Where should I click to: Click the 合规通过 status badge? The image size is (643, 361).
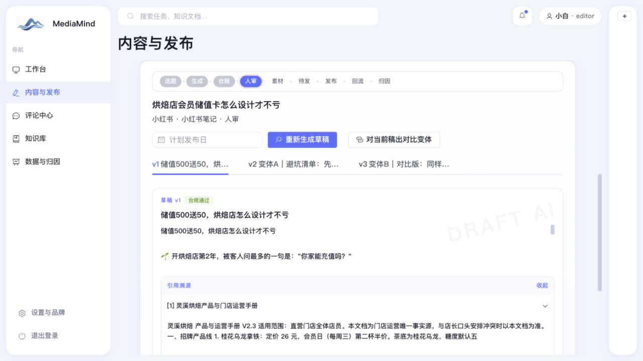[199, 200]
